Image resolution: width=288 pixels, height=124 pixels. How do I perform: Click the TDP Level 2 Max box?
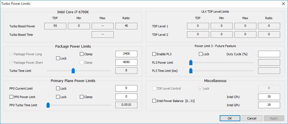click(x=245, y=34)
